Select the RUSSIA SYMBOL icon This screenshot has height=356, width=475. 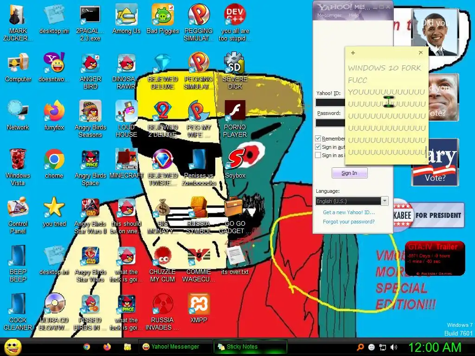199,215
